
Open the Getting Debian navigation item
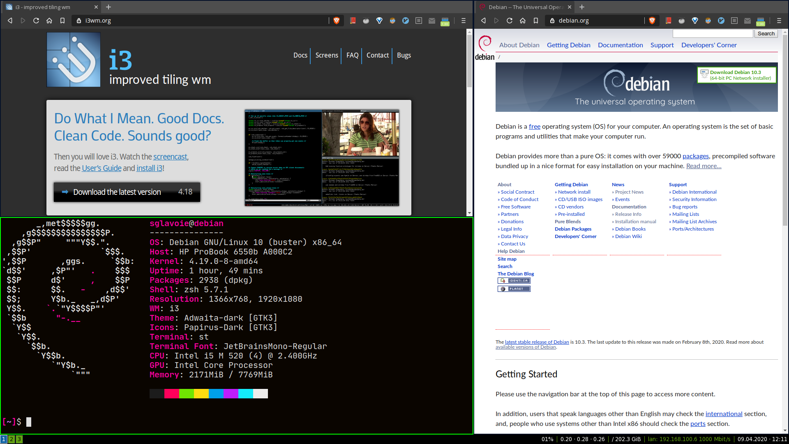coord(568,45)
